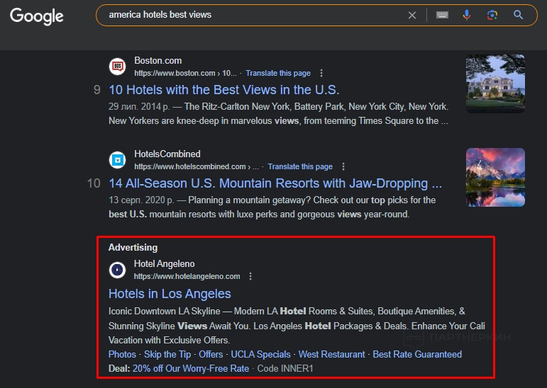
Task: Click the Boston.com site name
Action: [x=158, y=61]
